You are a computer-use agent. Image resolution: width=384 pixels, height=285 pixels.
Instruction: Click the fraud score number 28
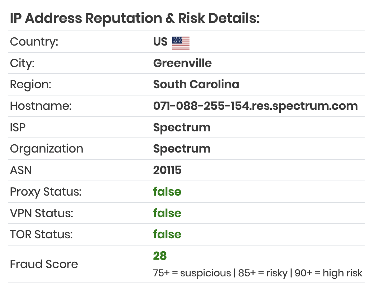[x=160, y=256]
